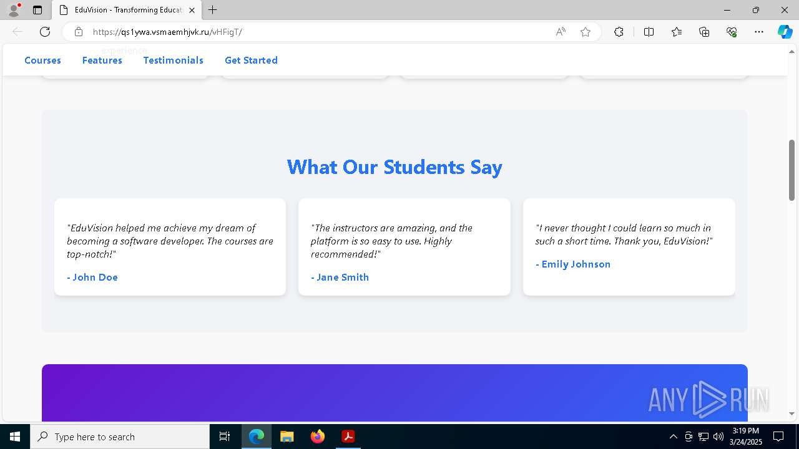Launch Firefox from the taskbar
The image size is (799, 449).
click(317, 437)
